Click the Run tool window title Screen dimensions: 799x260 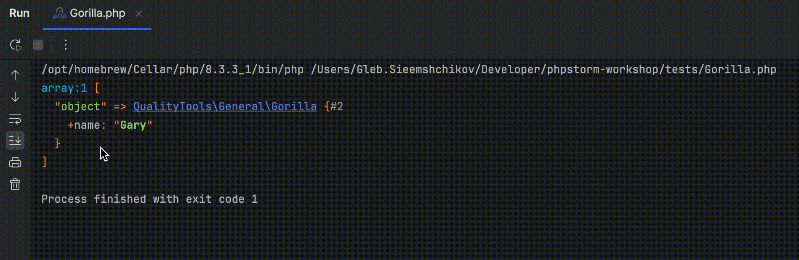point(19,13)
